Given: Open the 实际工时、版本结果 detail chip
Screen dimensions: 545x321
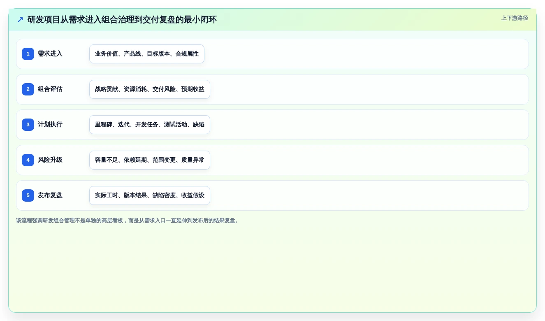Looking at the screenshot, I should (150, 195).
